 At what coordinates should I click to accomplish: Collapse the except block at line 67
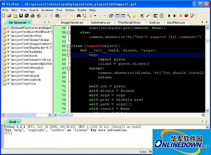68,68
